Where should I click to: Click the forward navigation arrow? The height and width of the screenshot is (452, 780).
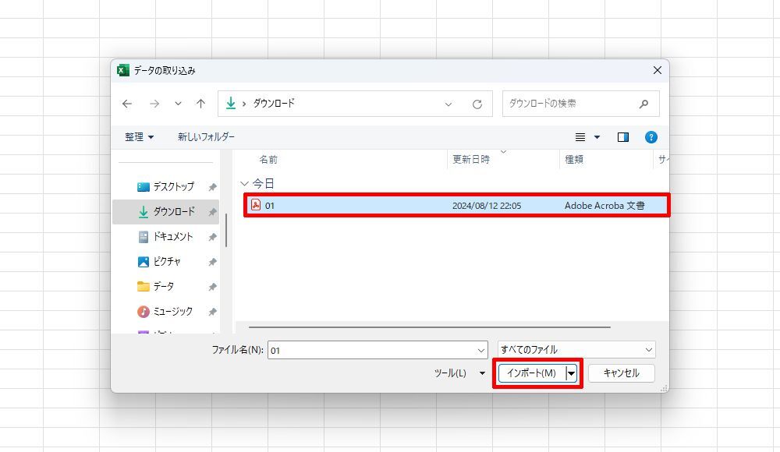coord(154,104)
